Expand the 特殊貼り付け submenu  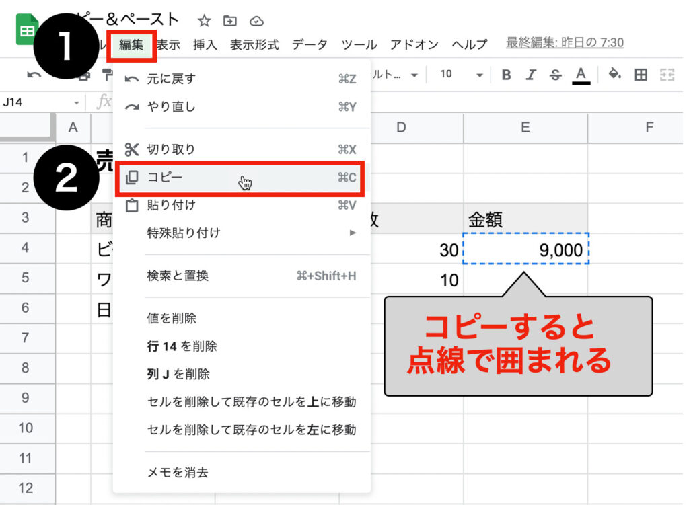pyautogui.click(x=242, y=233)
